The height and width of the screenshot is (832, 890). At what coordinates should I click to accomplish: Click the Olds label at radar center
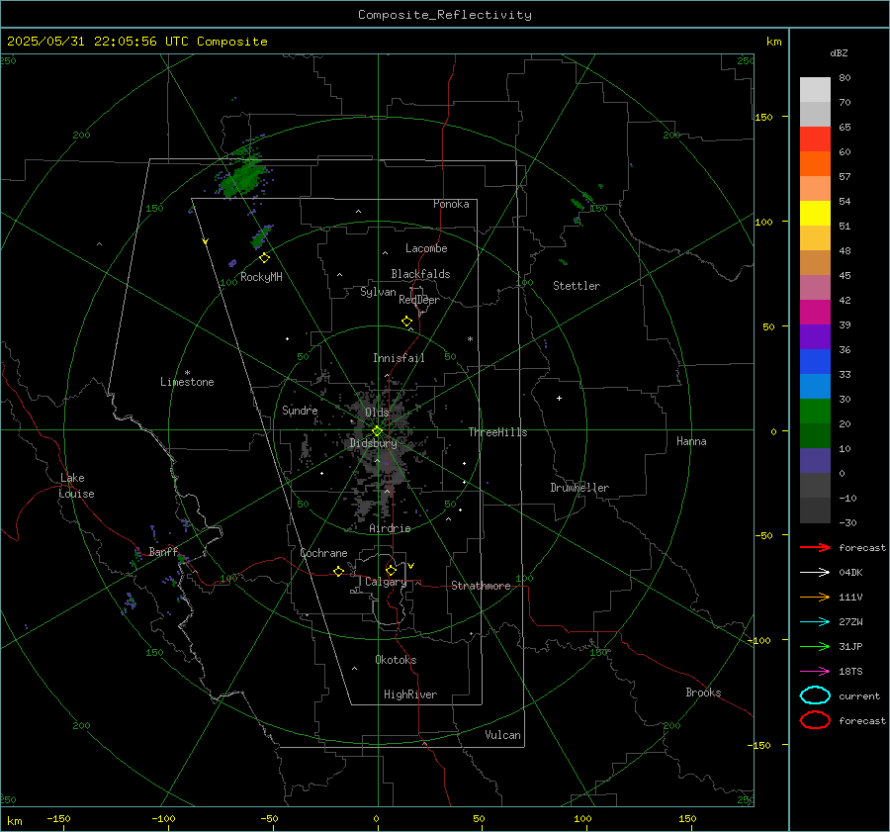[x=377, y=413]
